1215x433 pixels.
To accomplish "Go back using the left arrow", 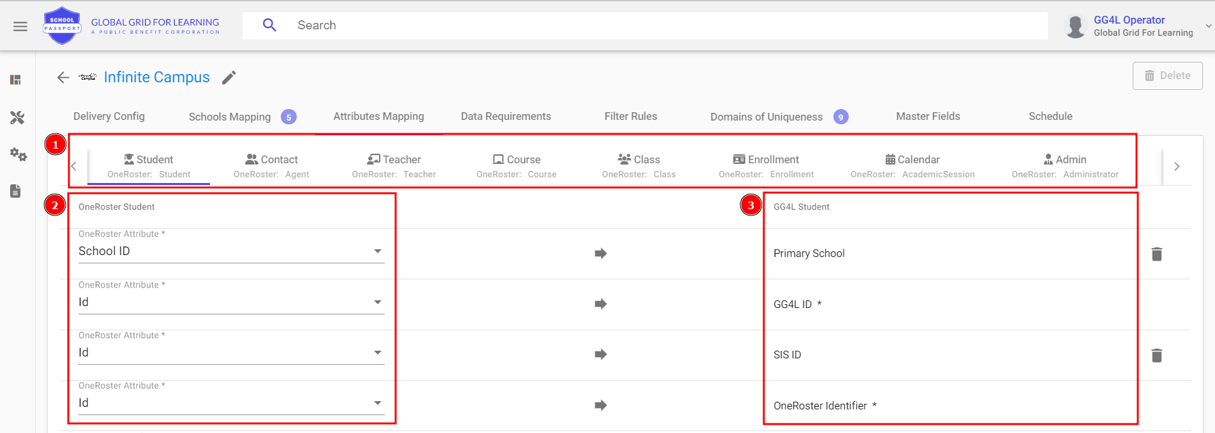I will point(63,77).
